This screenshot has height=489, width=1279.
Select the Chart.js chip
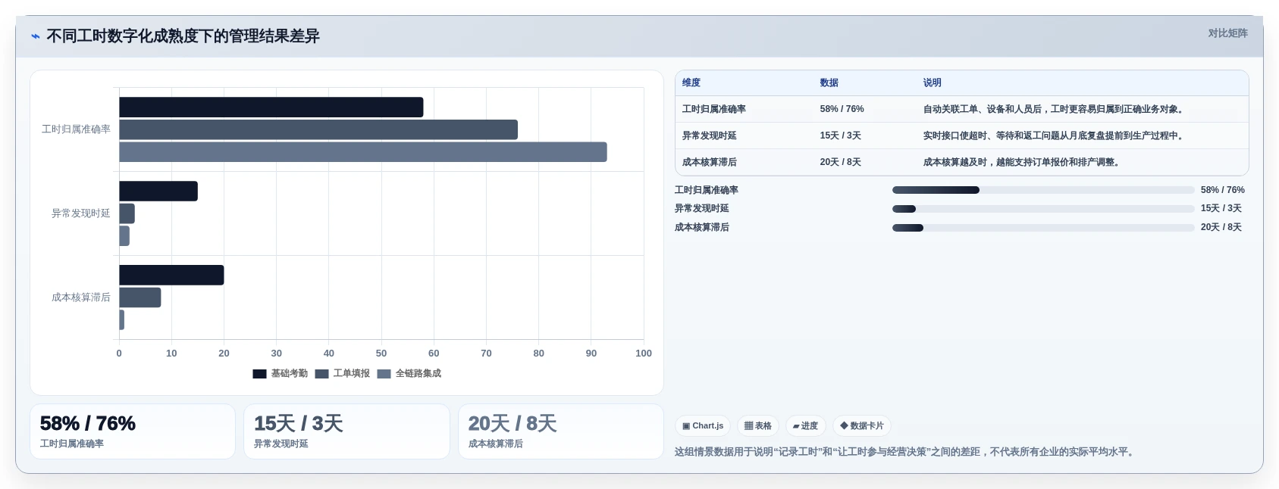(x=703, y=426)
